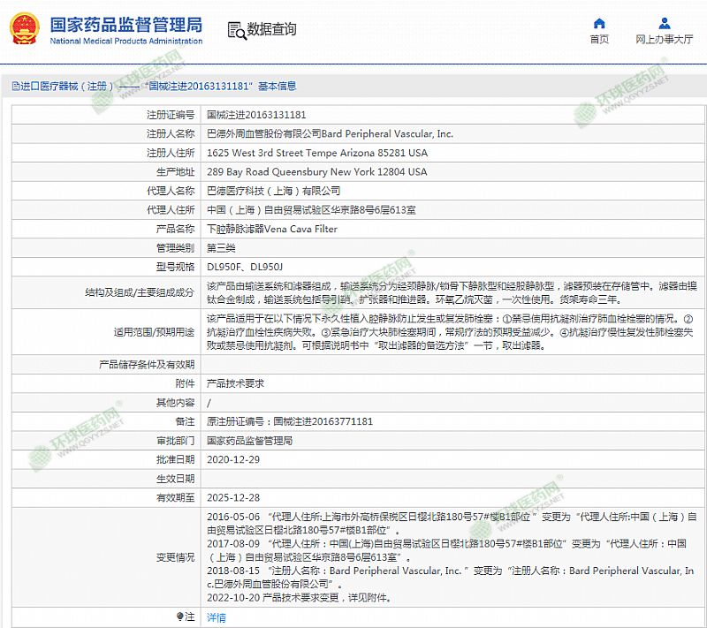The image size is (707, 628).
Task: Click the document icon before 进口医疗器械
Action: tap(15, 87)
